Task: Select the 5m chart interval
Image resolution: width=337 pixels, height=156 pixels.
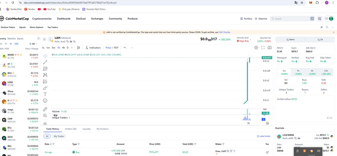Action: point(53,48)
